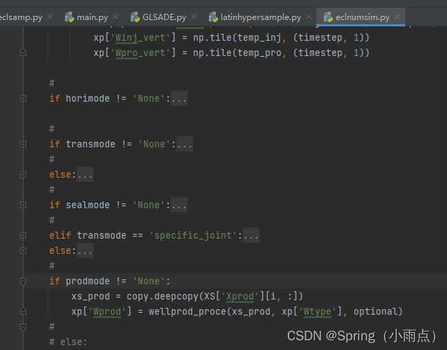Expand the folded 'if transmode' block in gutter
Image resolution: width=447 pixels, height=350 pixels.
tap(24, 144)
